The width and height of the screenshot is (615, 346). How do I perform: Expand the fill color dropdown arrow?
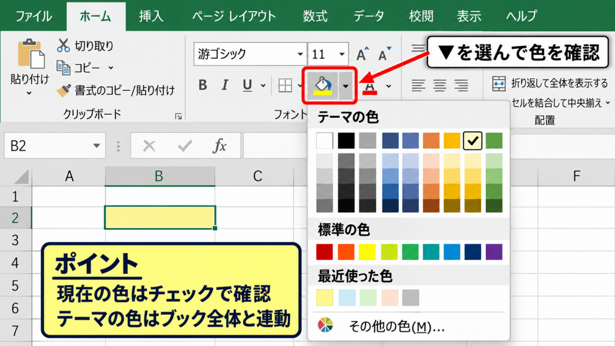pyautogui.click(x=346, y=86)
